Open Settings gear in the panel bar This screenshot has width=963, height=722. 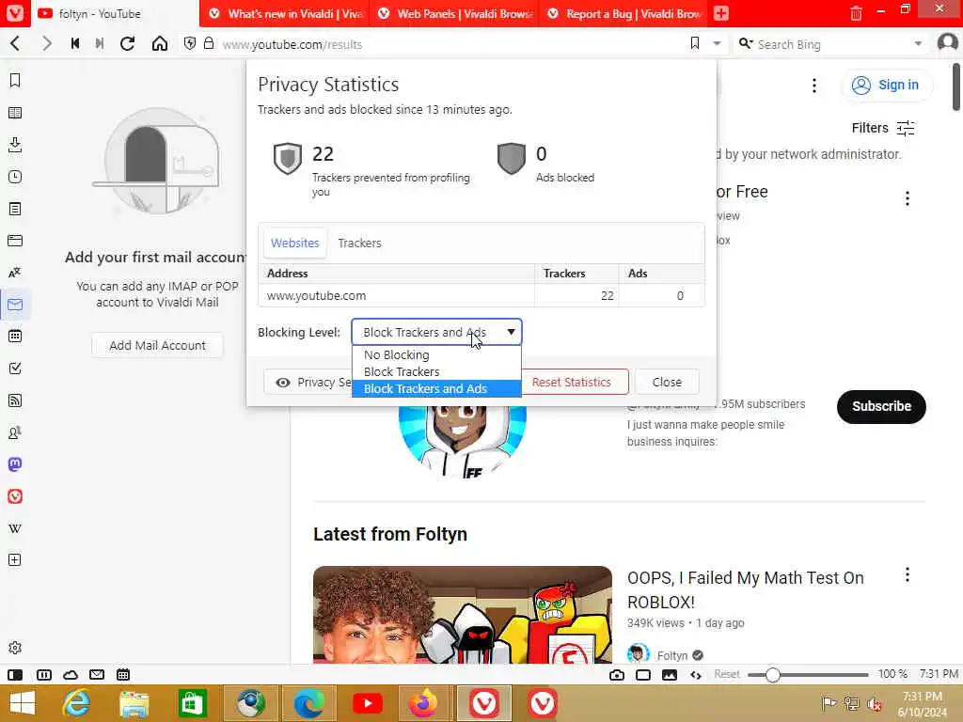pos(15,648)
